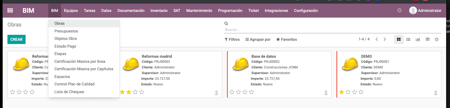The image size is (450, 108).
Task: Open the Integraciones menu
Action: click(276, 10)
